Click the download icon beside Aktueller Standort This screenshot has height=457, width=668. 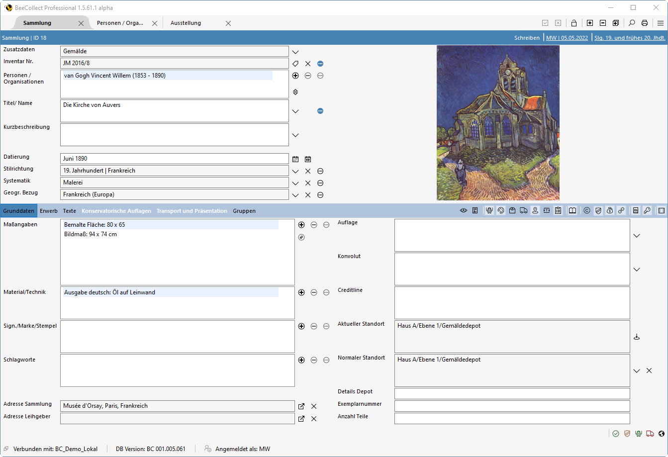pyautogui.click(x=637, y=337)
